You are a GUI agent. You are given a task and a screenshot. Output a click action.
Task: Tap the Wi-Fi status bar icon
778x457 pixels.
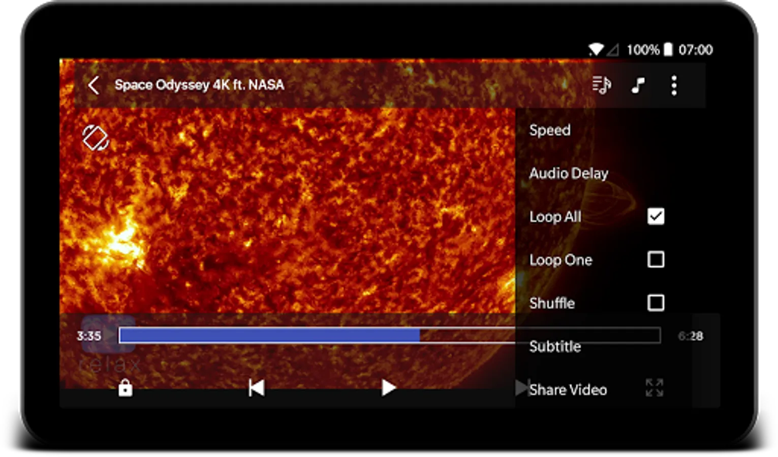tap(596, 49)
